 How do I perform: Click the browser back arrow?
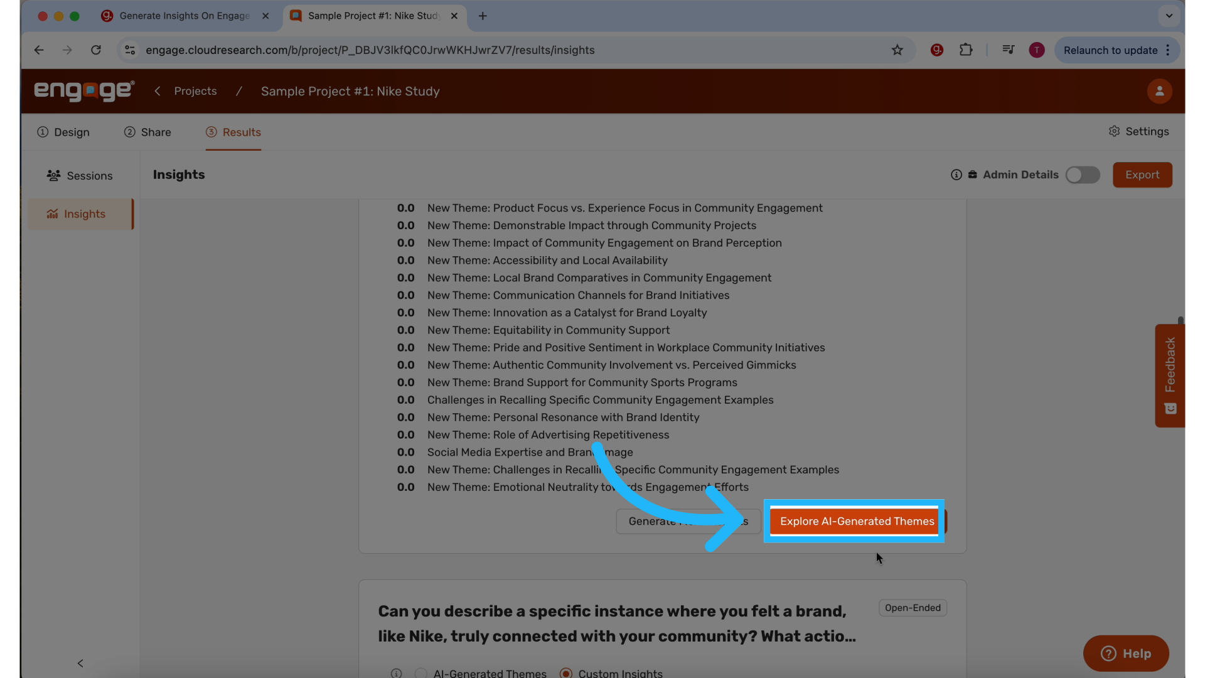tap(39, 50)
